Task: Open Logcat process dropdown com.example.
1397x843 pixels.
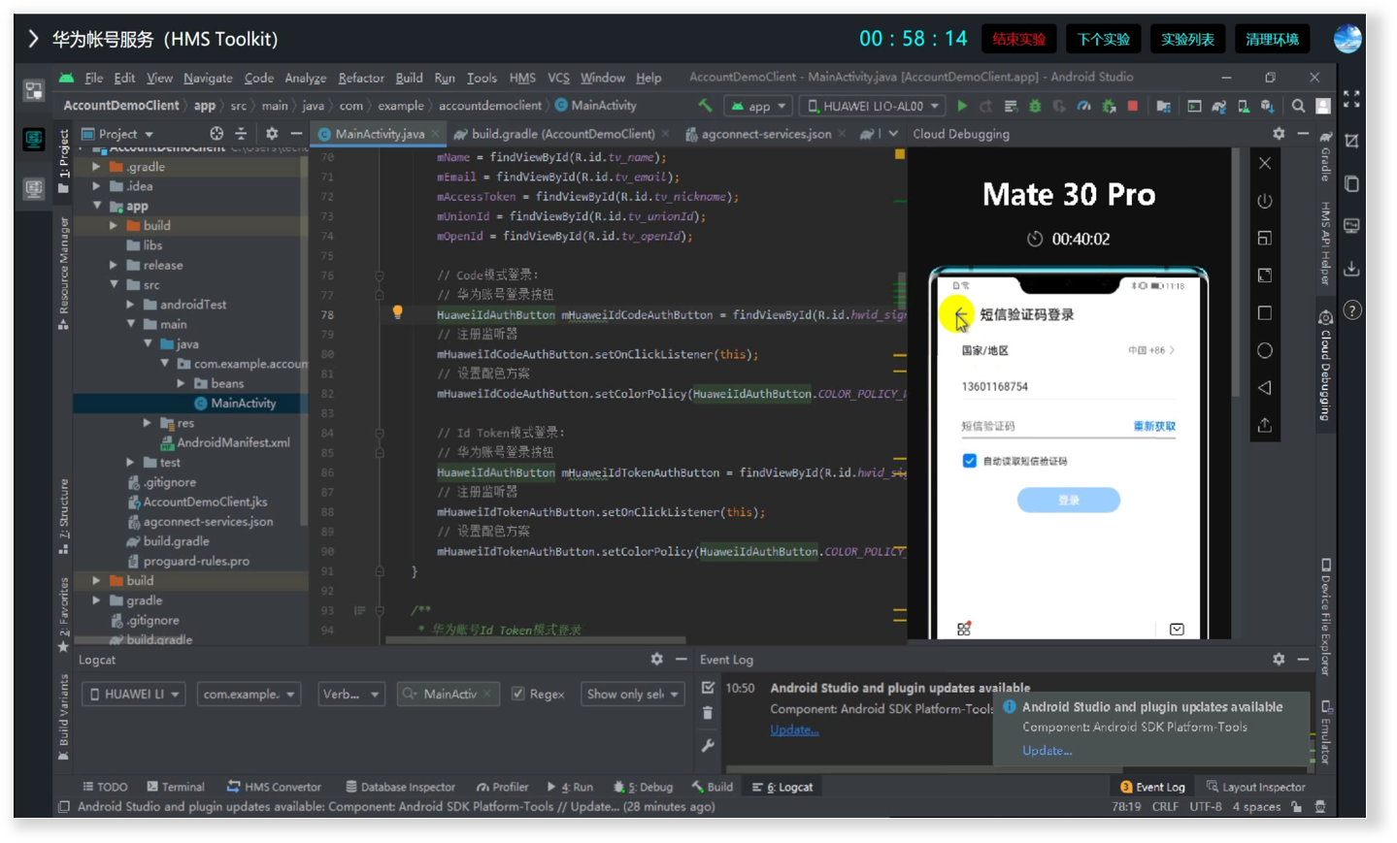Action: click(x=249, y=694)
